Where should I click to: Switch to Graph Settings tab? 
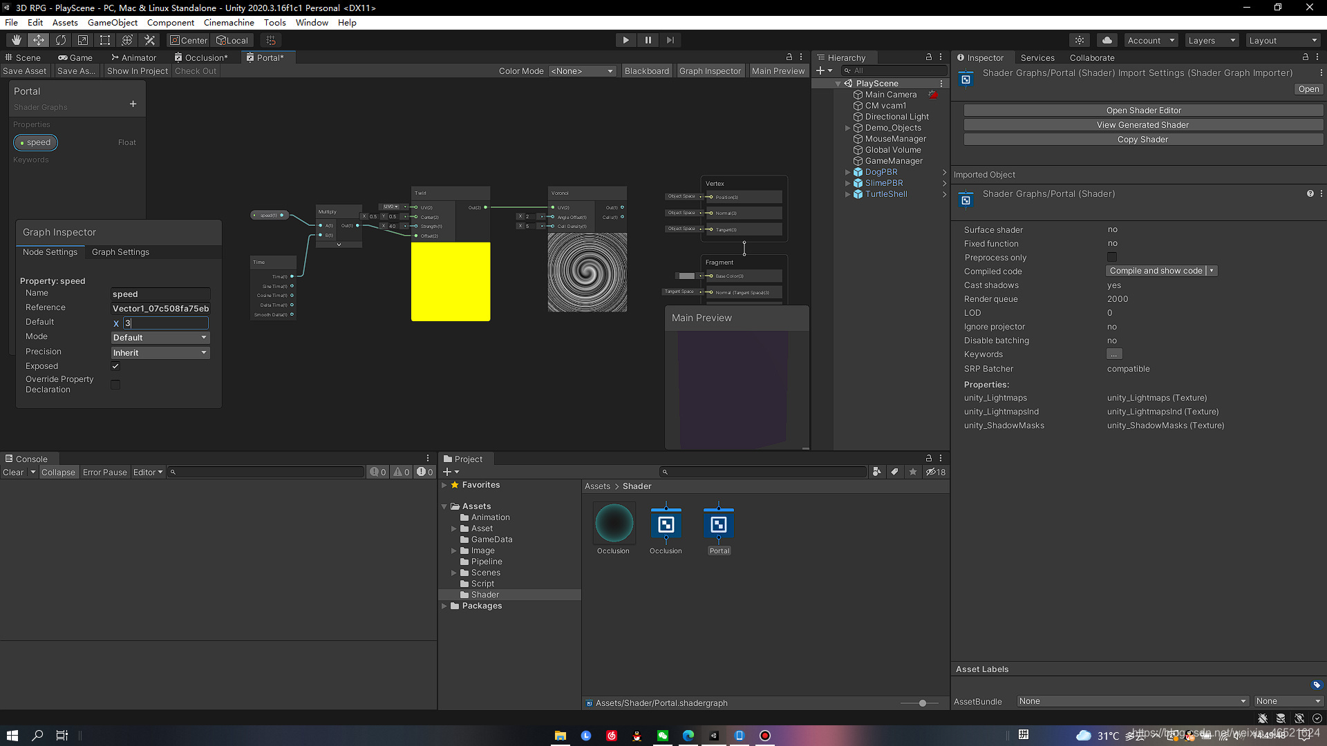[x=120, y=252]
